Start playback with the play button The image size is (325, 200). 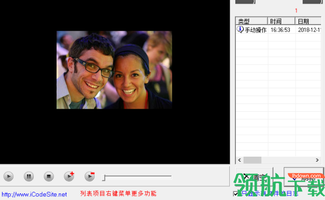(9, 177)
